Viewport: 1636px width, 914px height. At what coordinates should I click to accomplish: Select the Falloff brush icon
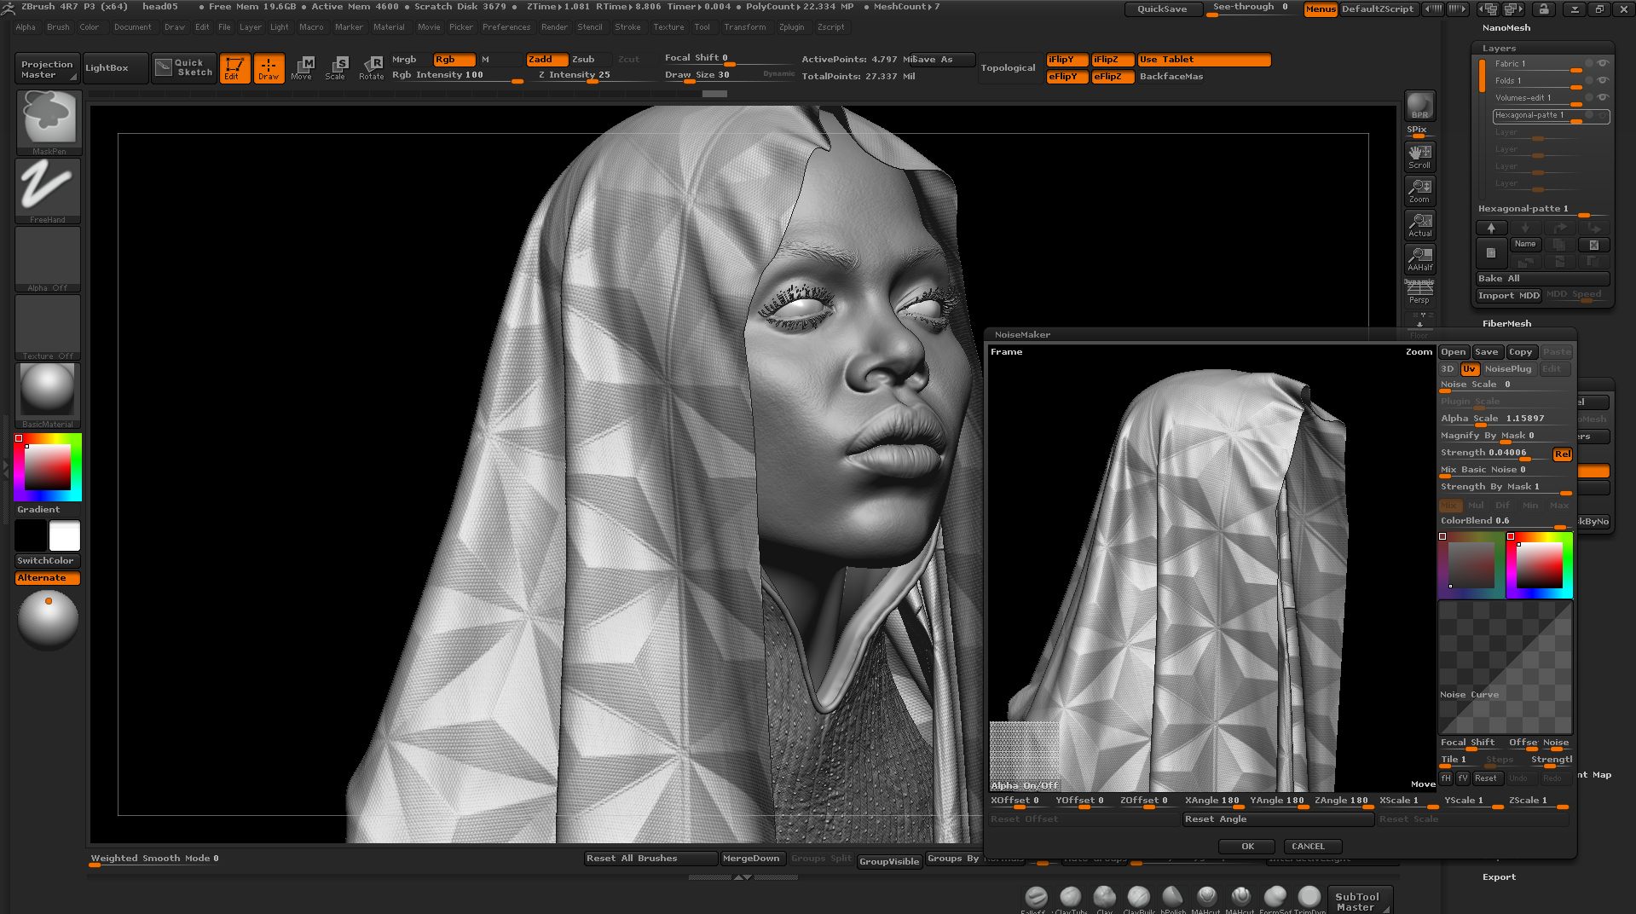(x=1037, y=897)
